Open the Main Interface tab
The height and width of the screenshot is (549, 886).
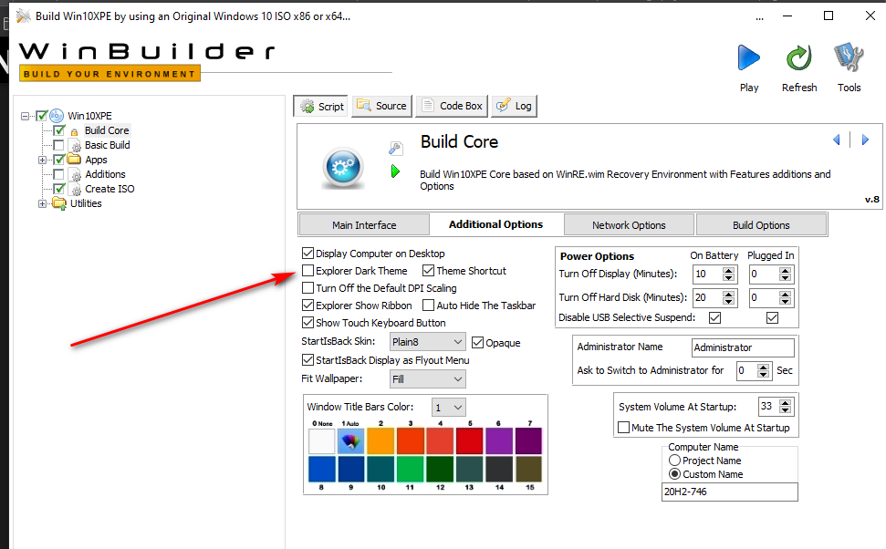(364, 224)
